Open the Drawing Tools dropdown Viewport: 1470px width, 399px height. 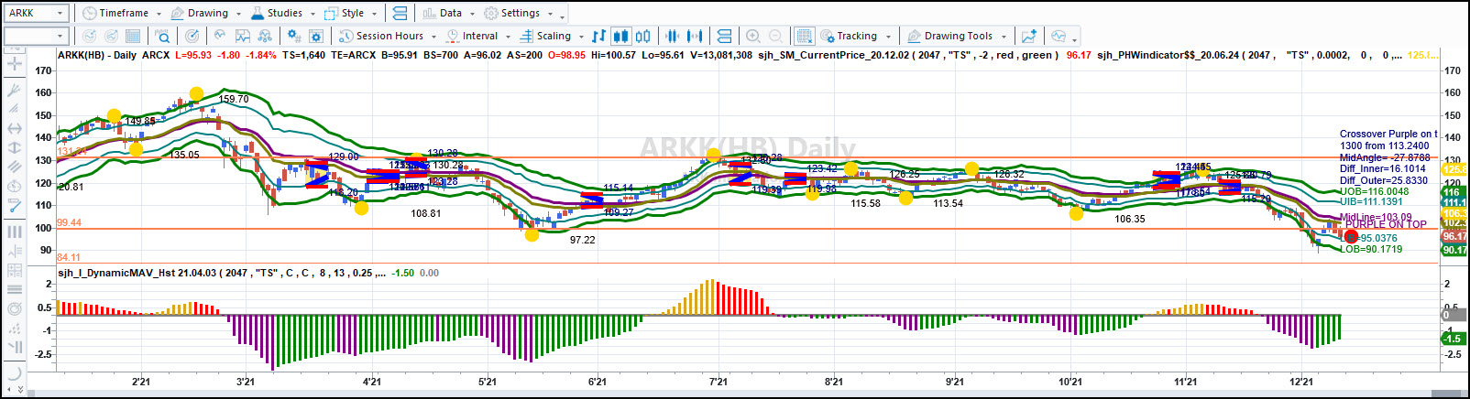957,36
